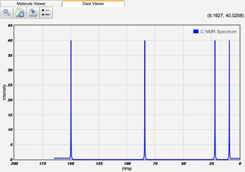
Task: Click the PPM x-axis title
Action: 127,169
